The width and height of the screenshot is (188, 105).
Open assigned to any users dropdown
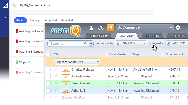177,43
